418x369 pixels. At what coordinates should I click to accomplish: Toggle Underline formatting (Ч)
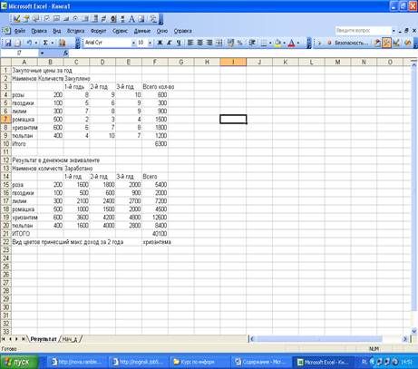(x=179, y=43)
